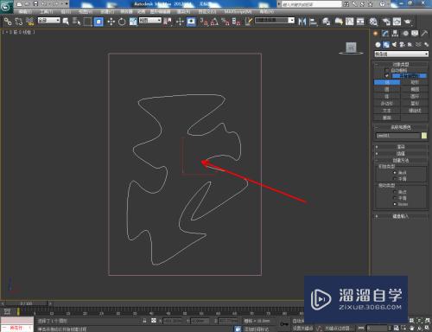Activate the Select Object tool
432x332 pixels.
pos(66,22)
